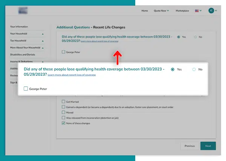Select Yes radio in the dimmed background form
This screenshot has width=226, height=161.
tap(179, 37)
